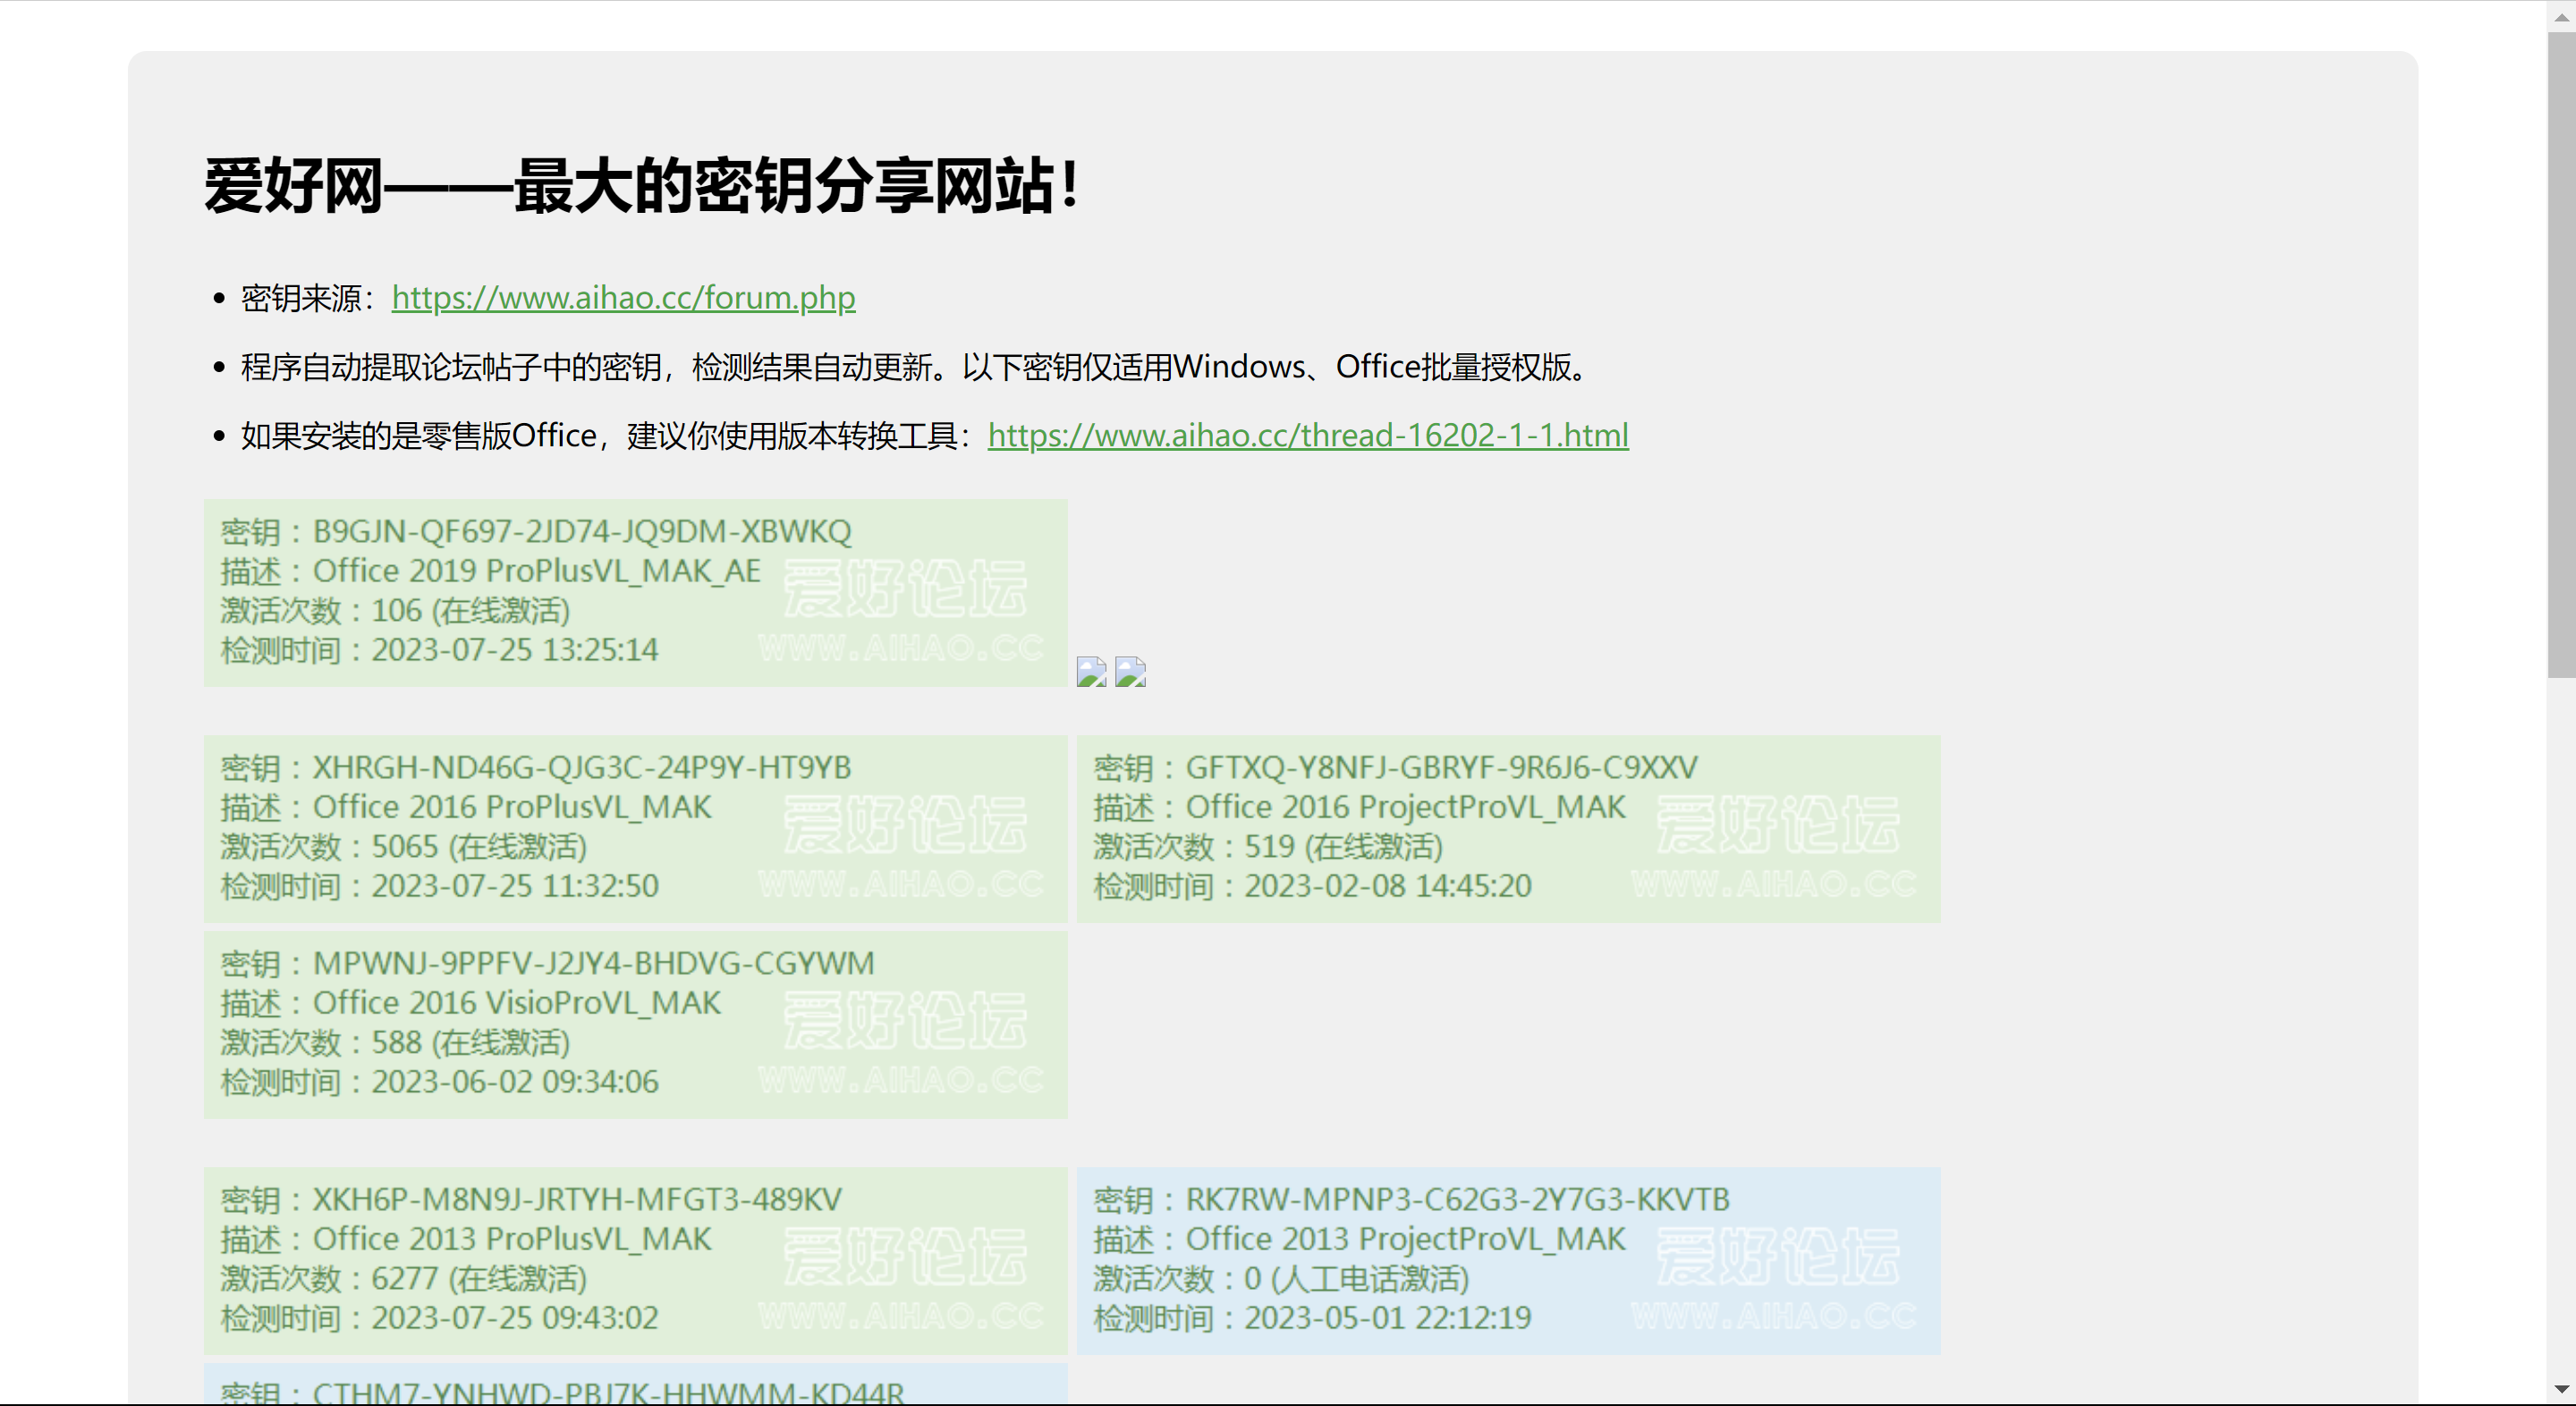Click detection time 2023-07-25 11:32:50

click(515, 887)
